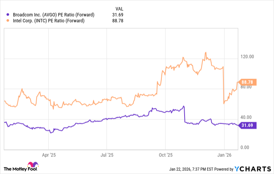This screenshot has height=174, width=274.
Task: Select the Jan '26 x-axis marker
Action: tap(225, 155)
